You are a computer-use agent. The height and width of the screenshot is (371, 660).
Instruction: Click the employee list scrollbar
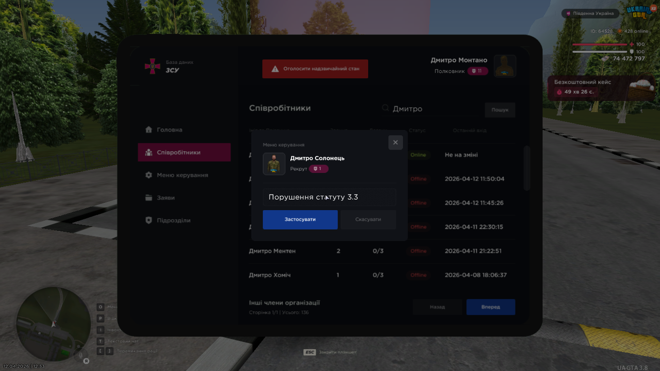[526, 168]
